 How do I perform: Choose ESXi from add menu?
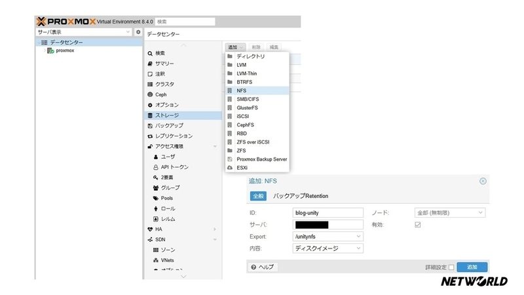(x=257, y=168)
